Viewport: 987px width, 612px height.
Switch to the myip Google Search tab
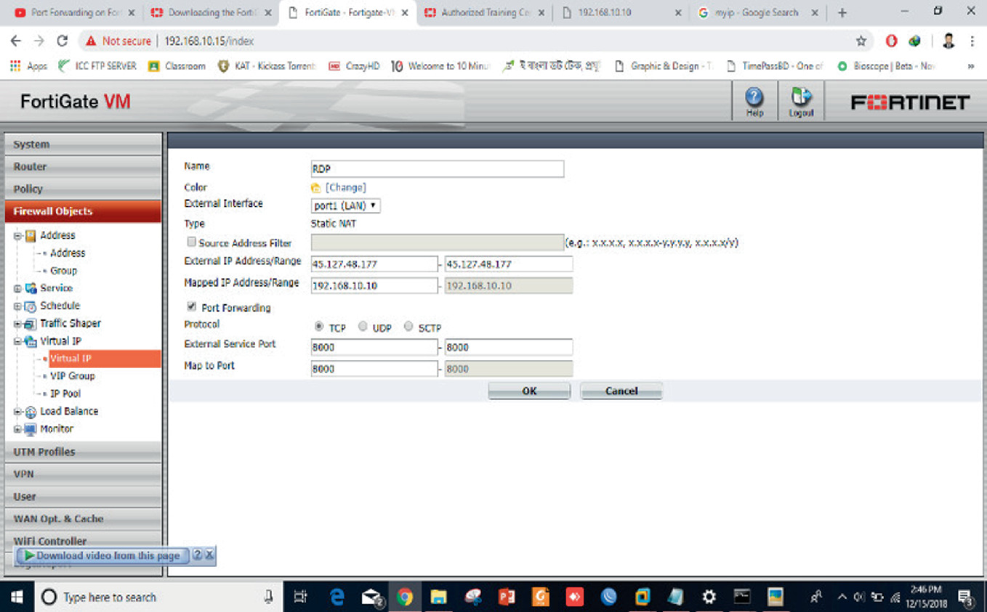tap(756, 13)
